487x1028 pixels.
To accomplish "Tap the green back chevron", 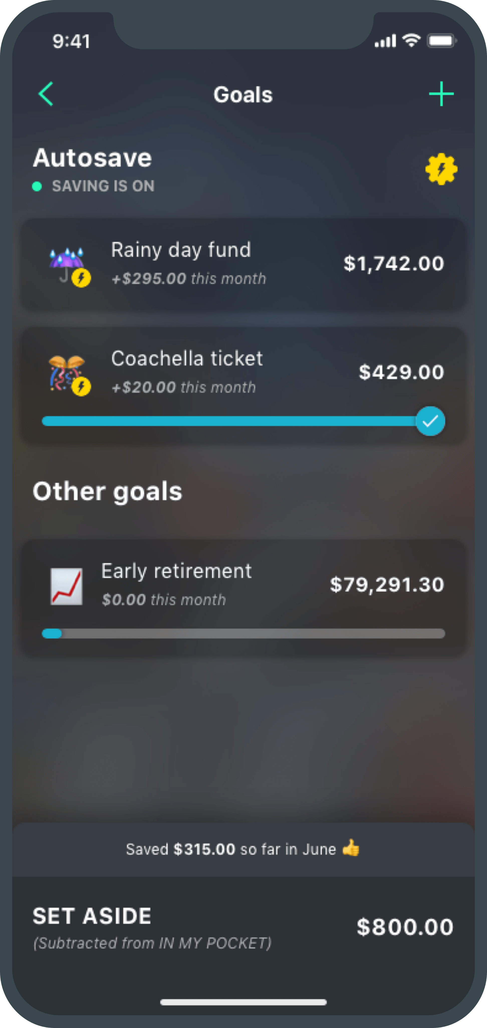I will (46, 94).
